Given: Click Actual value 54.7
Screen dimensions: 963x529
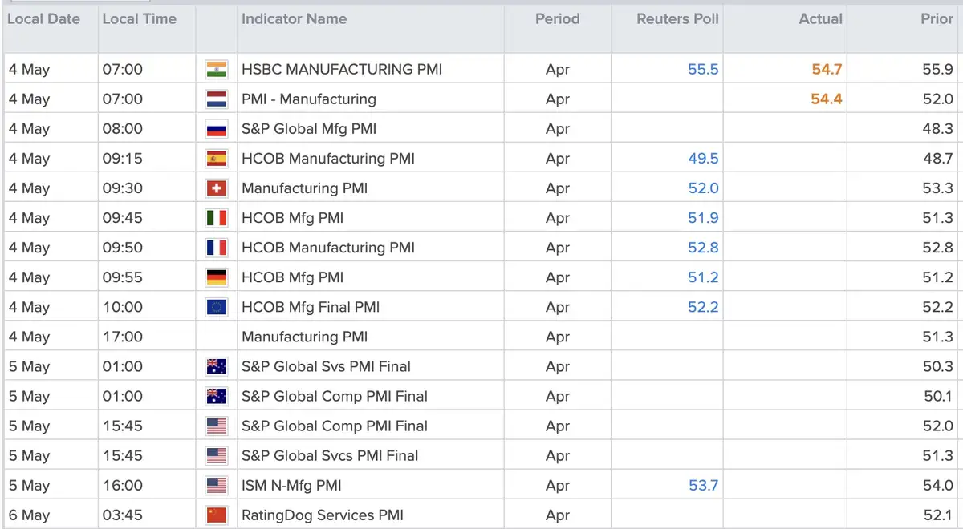Looking at the screenshot, I should (827, 70).
